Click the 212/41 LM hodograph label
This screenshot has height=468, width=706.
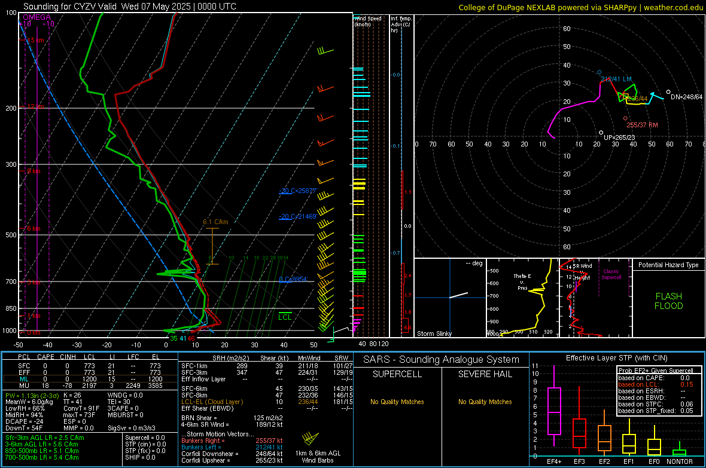coord(616,79)
